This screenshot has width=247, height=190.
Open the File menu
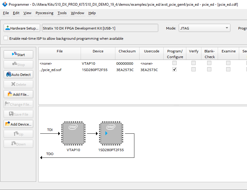click(6, 13)
